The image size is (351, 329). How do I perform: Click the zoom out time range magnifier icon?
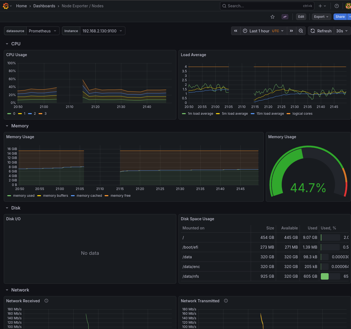(x=301, y=31)
